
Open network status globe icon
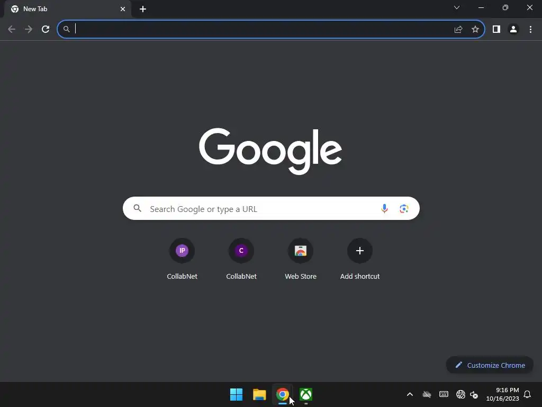tap(461, 394)
